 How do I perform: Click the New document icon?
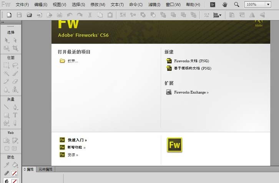pyautogui.click(x=9, y=15)
